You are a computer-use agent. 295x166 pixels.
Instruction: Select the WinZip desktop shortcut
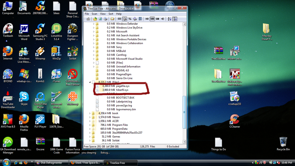(56, 53)
